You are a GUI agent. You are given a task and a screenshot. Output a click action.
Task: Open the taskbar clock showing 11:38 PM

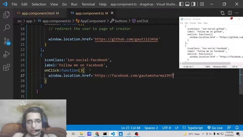pyautogui.click(x=229, y=134)
